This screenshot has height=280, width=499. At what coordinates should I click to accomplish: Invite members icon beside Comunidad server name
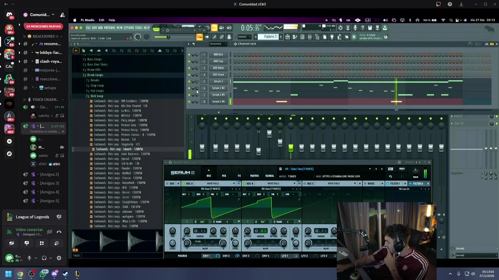pyautogui.click(x=62, y=15)
